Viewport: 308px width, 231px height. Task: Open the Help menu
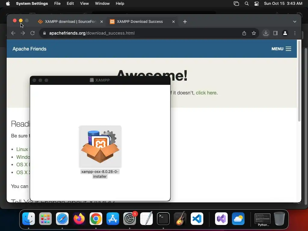[120, 4]
